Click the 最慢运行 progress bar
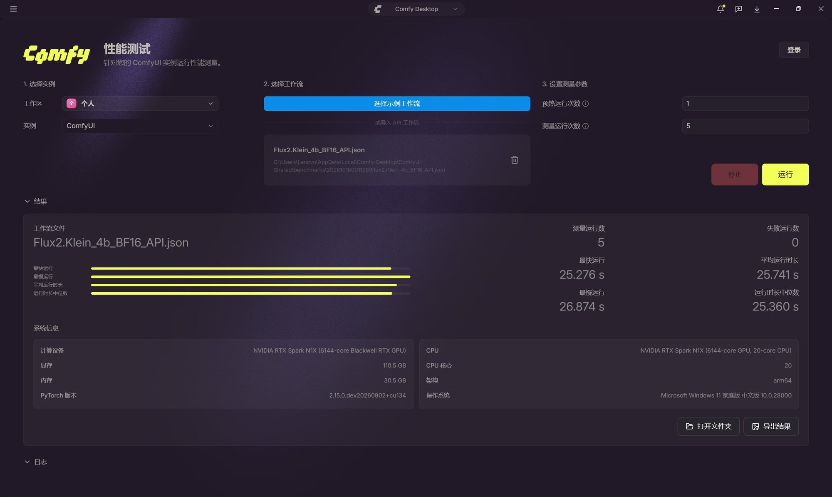This screenshot has width=832, height=497. (x=250, y=277)
